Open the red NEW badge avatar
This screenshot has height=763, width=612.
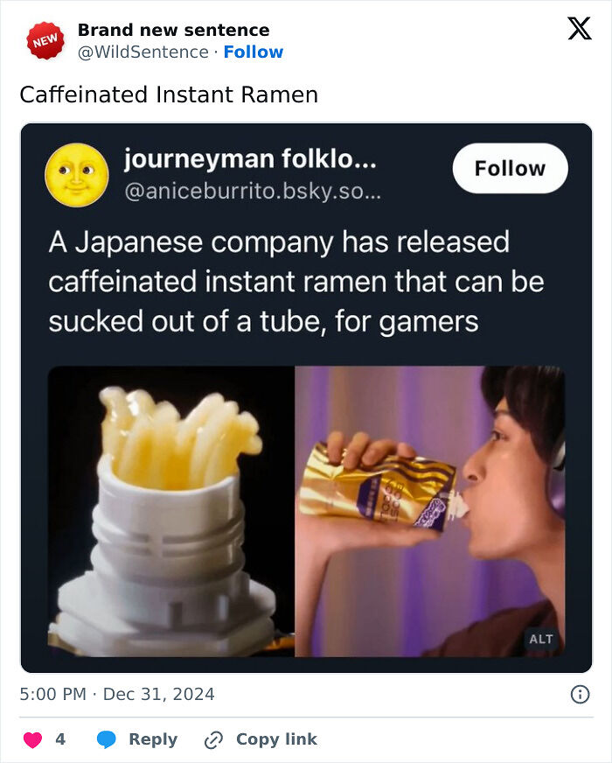[x=45, y=40]
